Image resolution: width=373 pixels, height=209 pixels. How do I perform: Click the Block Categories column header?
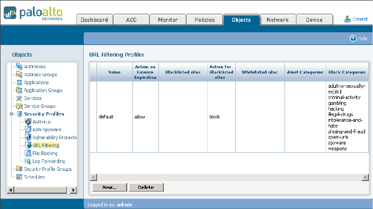point(347,72)
